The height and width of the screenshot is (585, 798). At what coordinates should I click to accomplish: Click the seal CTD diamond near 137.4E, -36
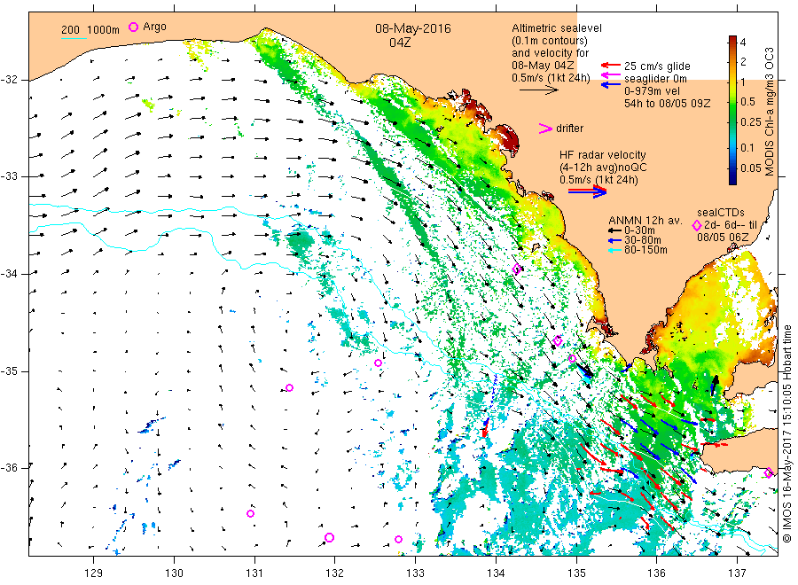pyautogui.click(x=769, y=473)
